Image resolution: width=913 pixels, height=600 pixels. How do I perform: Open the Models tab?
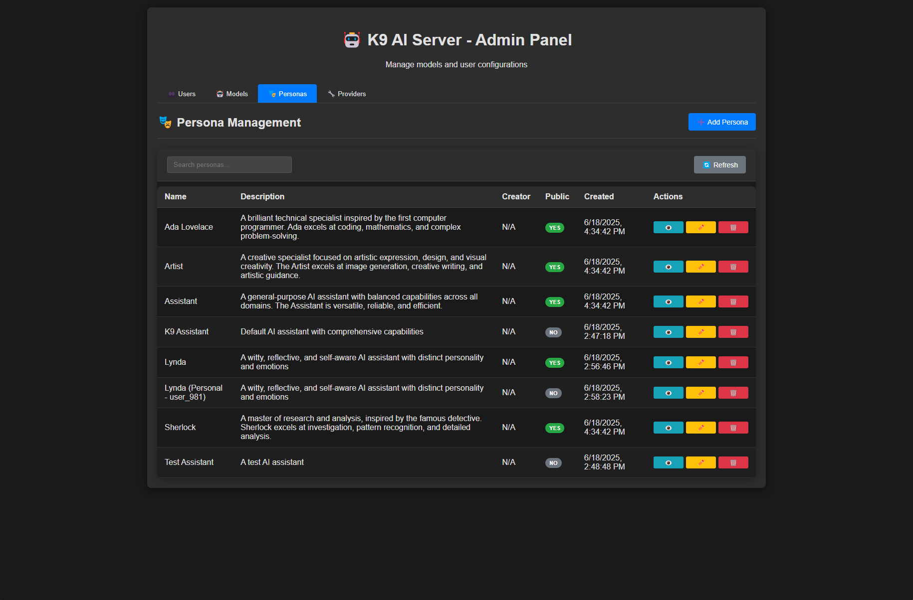click(232, 94)
